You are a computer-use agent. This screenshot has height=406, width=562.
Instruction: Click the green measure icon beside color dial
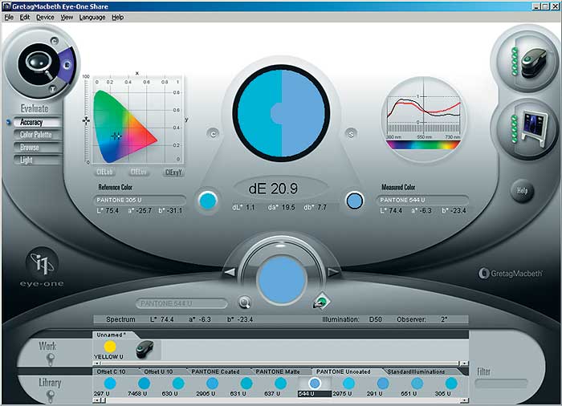(x=320, y=302)
